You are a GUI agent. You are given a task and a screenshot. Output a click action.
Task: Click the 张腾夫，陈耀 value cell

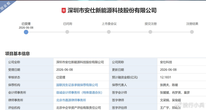182,85
